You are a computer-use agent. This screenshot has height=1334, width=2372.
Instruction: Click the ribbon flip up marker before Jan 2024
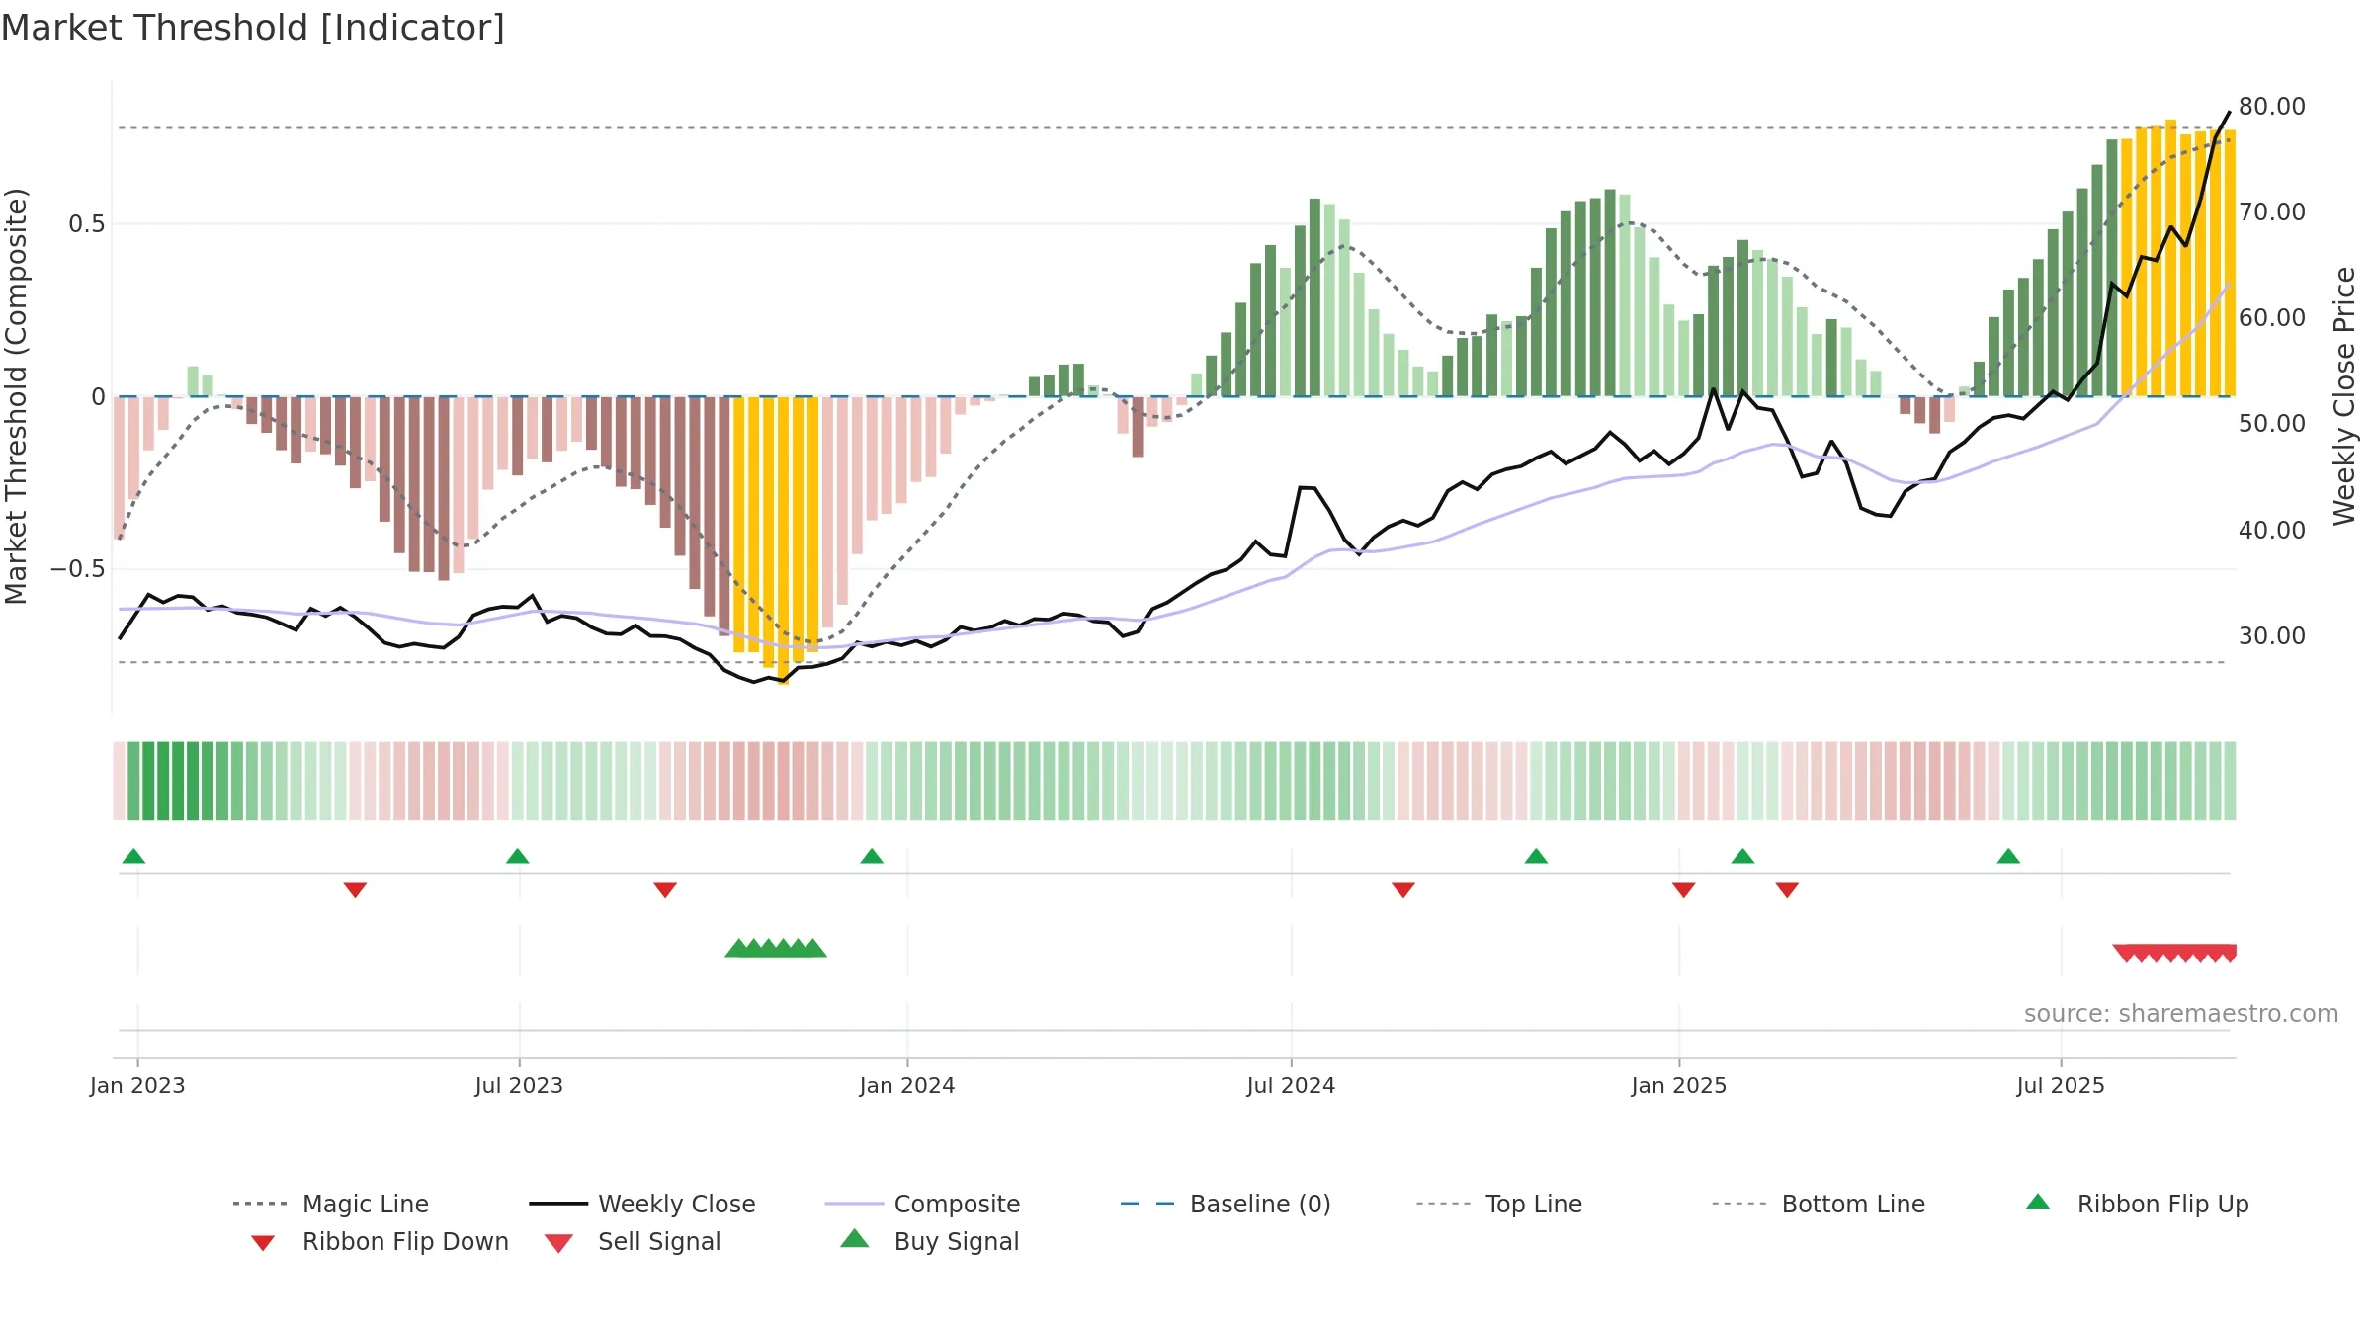coord(872,856)
